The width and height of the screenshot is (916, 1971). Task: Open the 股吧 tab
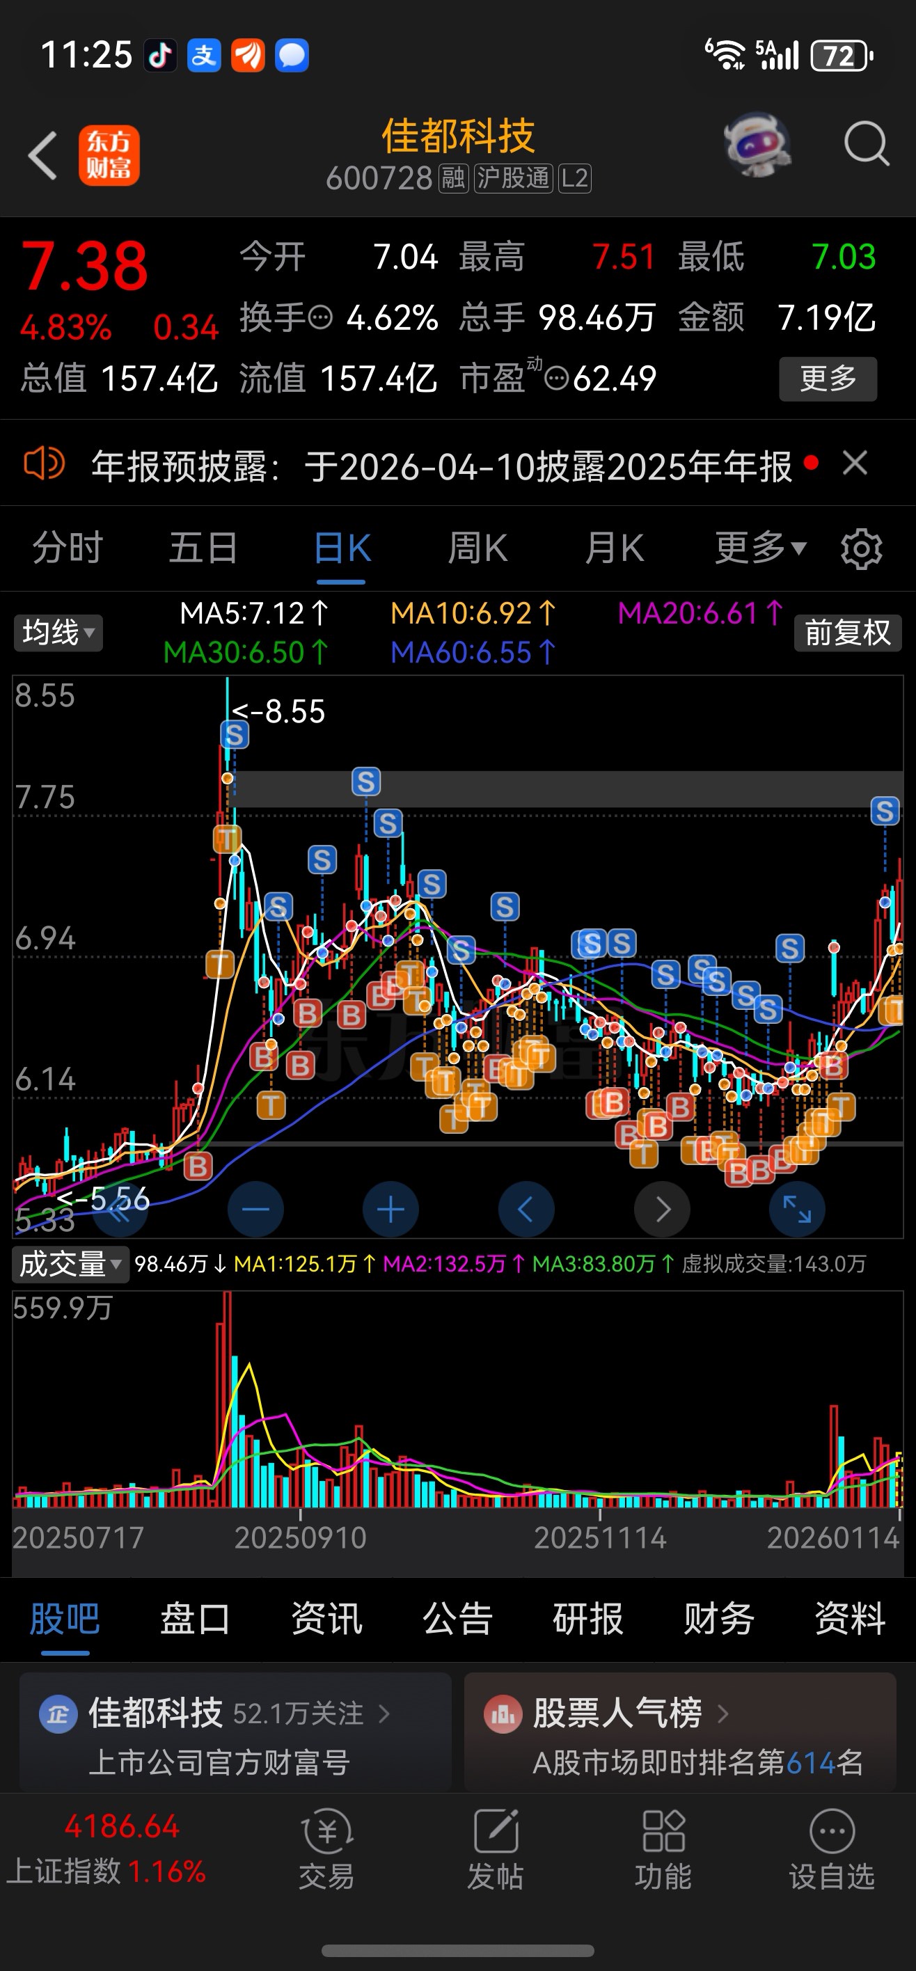tap(65, 1618)
